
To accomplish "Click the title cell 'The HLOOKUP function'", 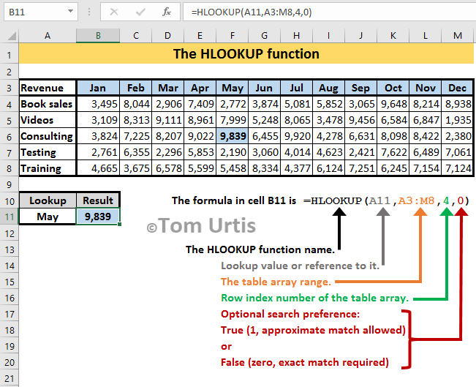I will [x=246, y=53].
